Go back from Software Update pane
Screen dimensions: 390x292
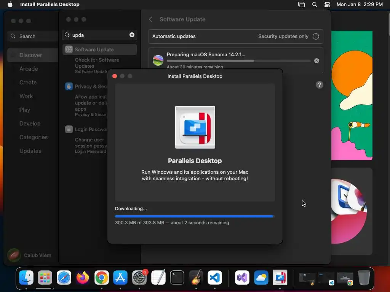[150, 19]
